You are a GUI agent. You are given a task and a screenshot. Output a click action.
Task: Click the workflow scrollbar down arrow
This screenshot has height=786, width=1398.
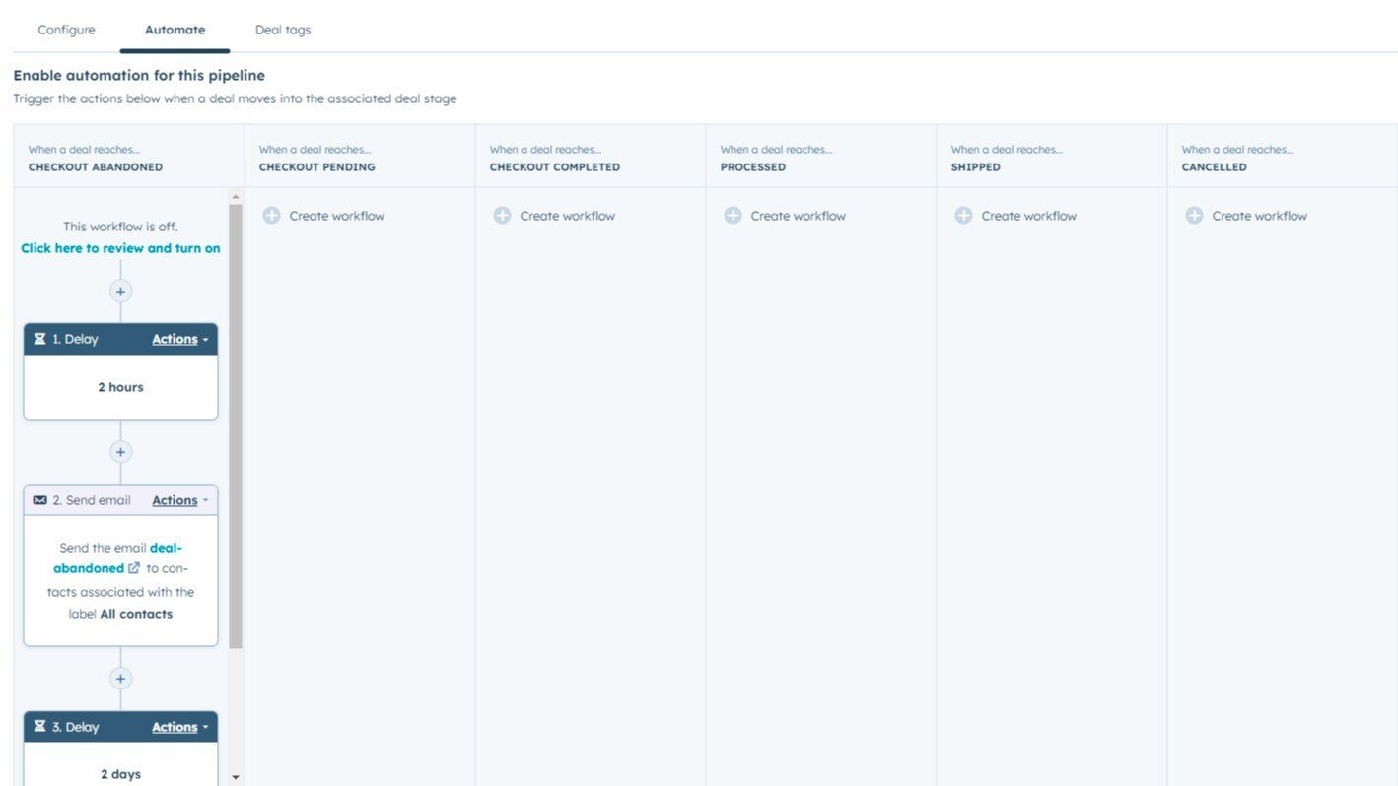click(x=236, y=777)
